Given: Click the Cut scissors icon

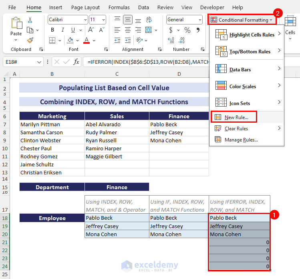Looking at the screenshot, I should click(x=30, y=20).
